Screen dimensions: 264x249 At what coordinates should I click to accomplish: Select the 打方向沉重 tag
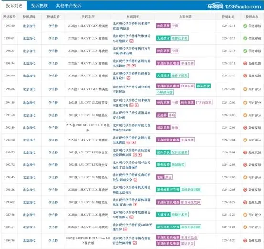pyautogui.click(x=203, y=103)
